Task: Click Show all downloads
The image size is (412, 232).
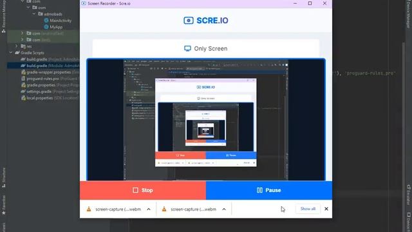Action: point(308,209)
